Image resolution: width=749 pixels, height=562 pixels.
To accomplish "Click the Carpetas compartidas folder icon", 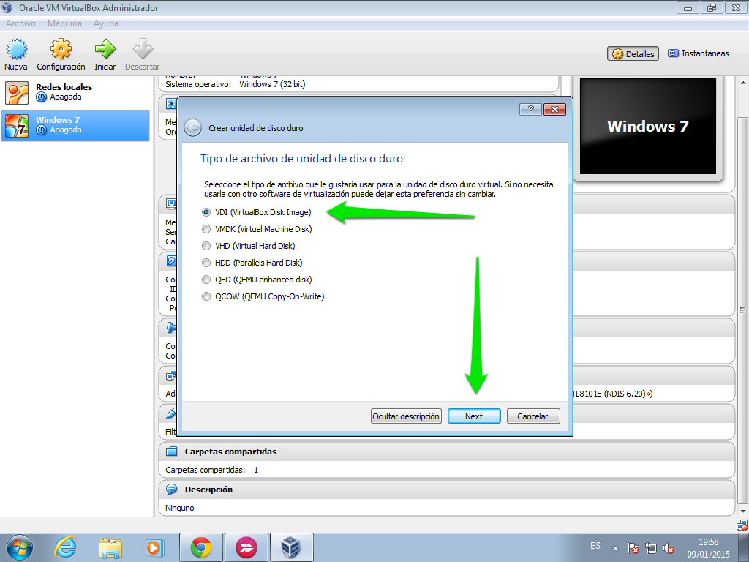I will coord(171,451).
